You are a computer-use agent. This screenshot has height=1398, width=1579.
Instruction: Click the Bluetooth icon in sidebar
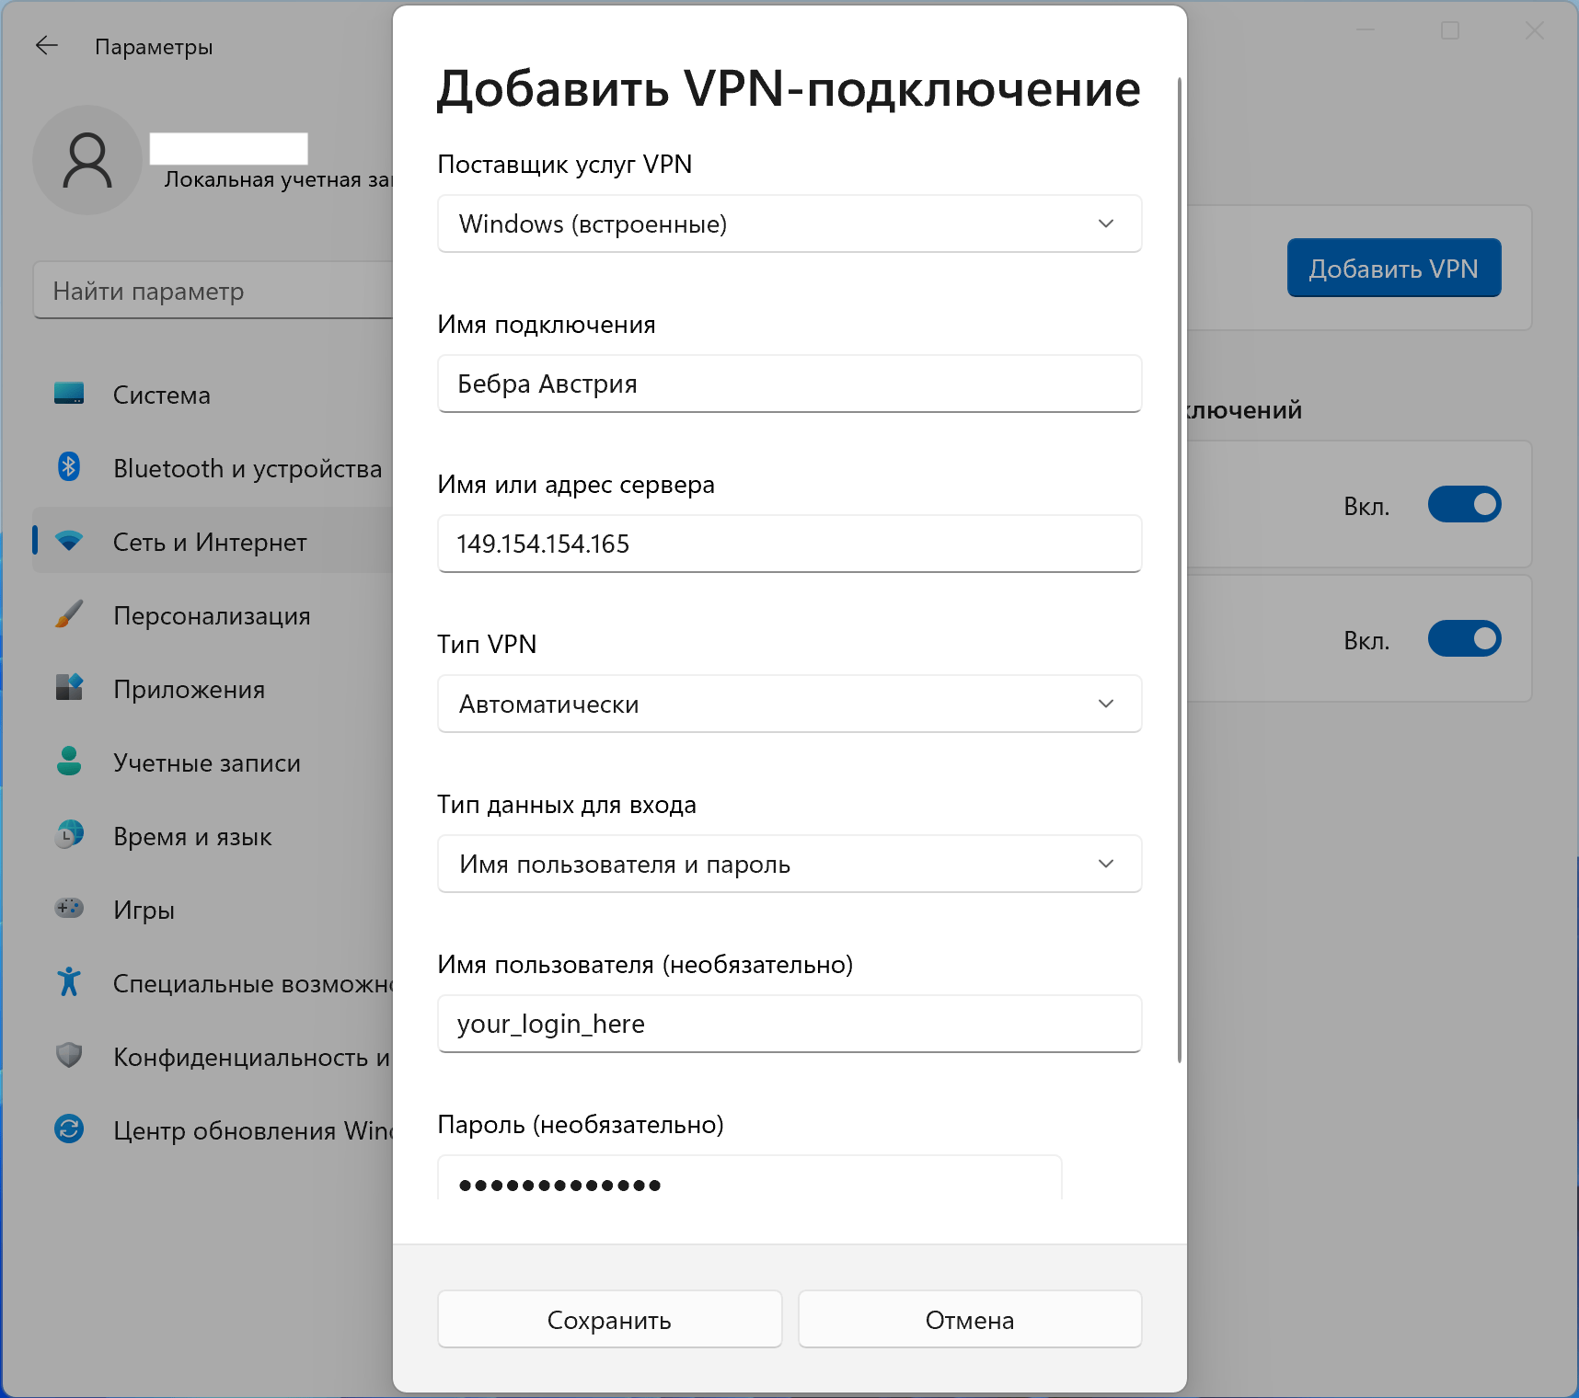[x=69, y=467]
